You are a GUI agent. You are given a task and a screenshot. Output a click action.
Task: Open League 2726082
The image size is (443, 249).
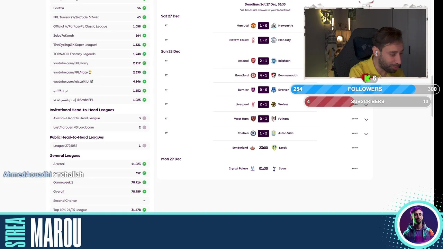(x=65, y=146)
